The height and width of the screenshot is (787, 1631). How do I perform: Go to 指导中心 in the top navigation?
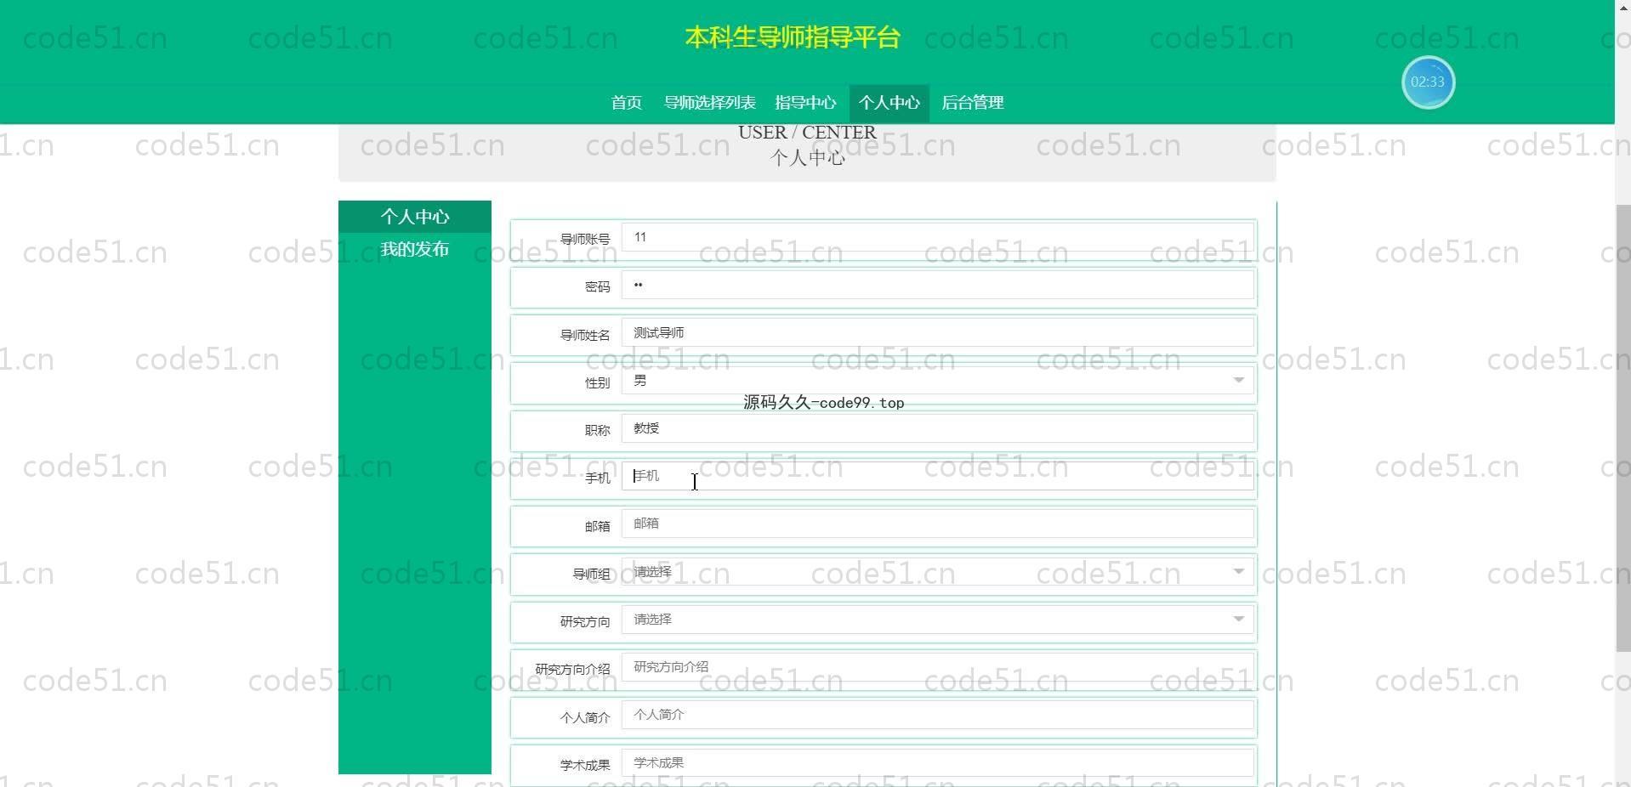[x=805, y=103]
